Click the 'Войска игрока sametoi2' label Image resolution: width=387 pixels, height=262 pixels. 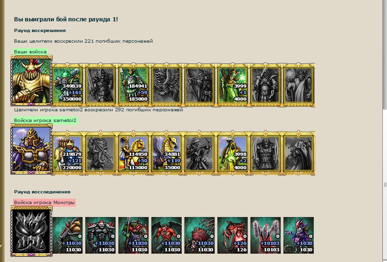[x=45, y=121]
